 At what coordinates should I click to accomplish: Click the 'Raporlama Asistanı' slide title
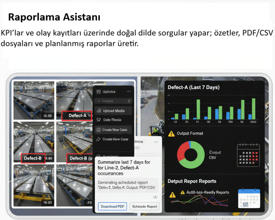pos(54,17)
